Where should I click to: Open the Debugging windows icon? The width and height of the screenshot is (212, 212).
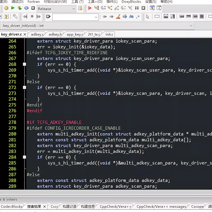(152, 8)
